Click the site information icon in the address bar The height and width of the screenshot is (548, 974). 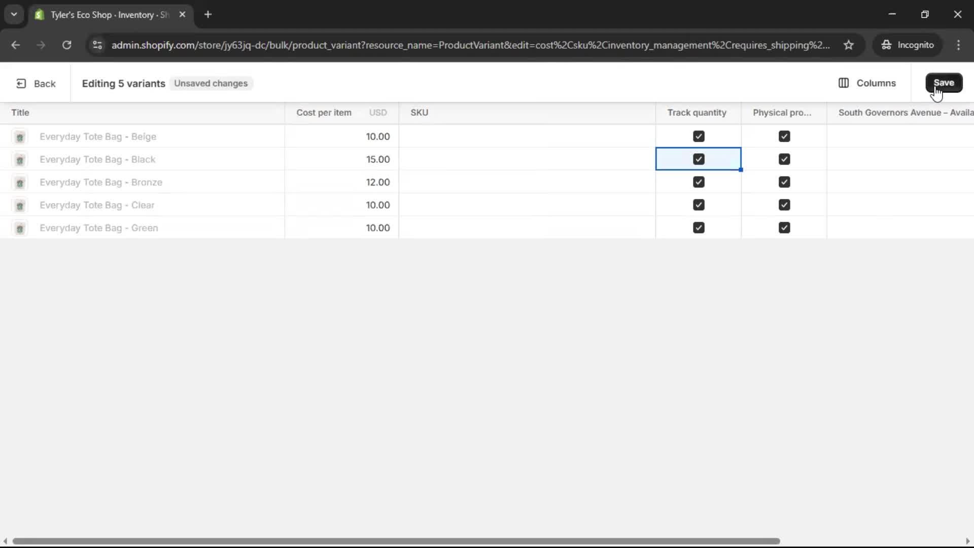click(97, 45)
